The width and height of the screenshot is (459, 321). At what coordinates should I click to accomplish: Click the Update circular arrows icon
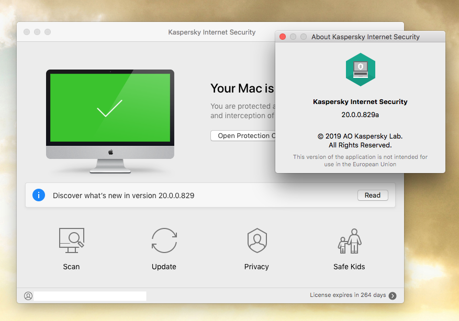coord(164,240)
